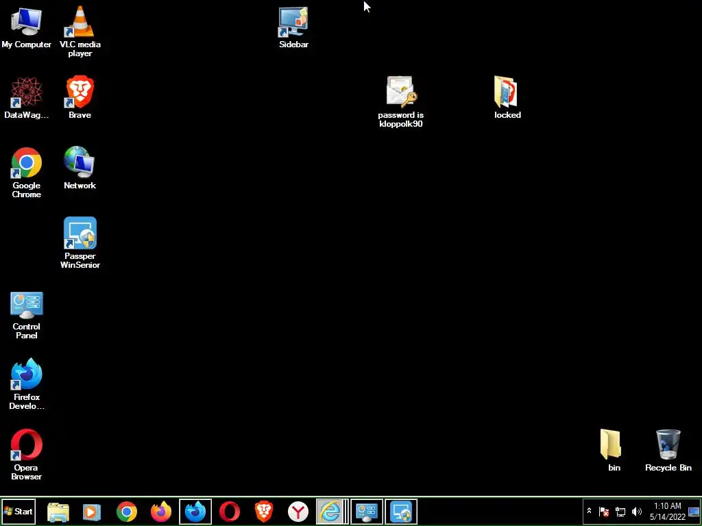Open the volume tray icon
The width and height of the screenshot is (702, 526).
coord(636,511)
